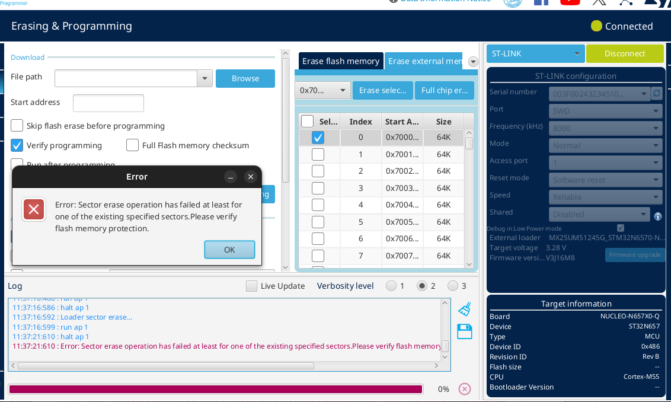The width and height of the screenshot is (671, 402).
Task: Switch to Erase flash memory tab
Action: (341, 61)
